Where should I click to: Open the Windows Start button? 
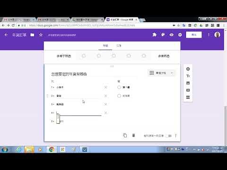[5, 149]
